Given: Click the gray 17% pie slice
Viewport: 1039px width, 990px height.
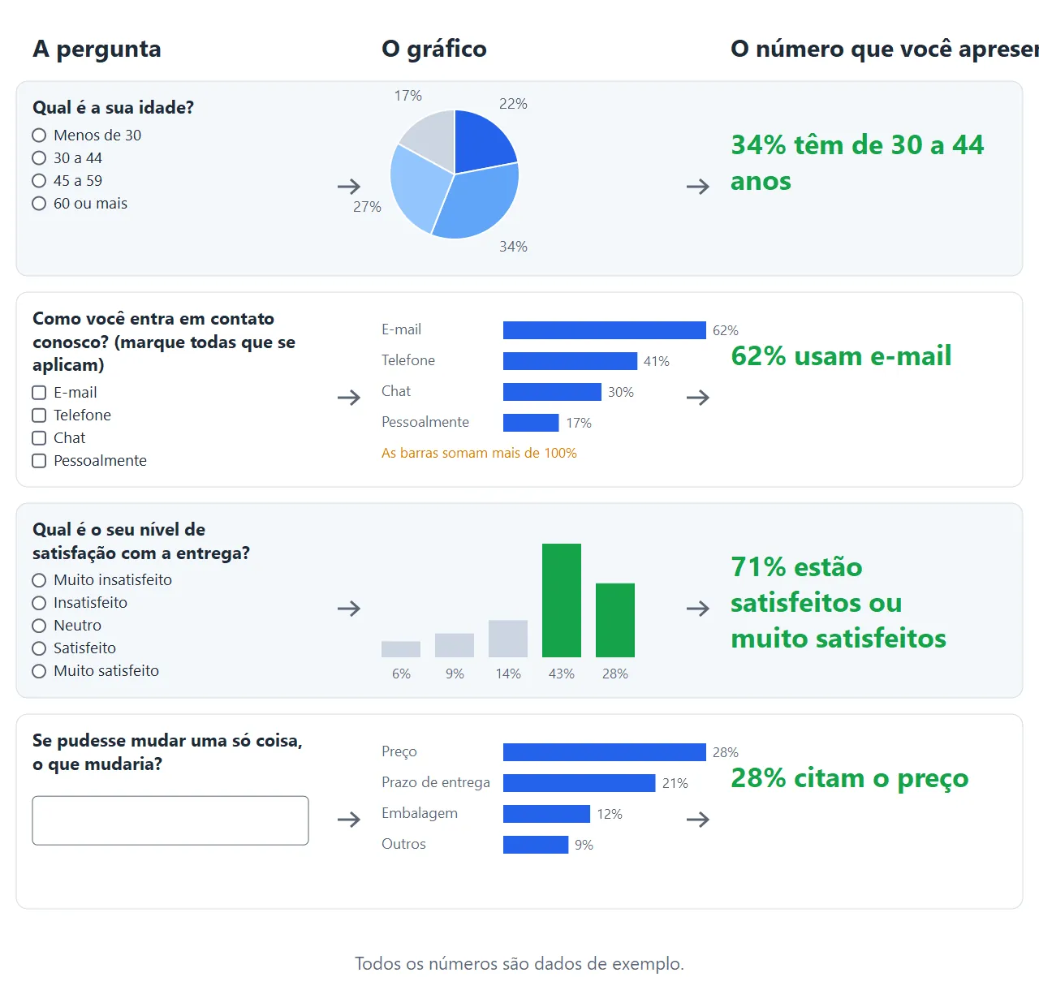Looking at the screenshot, I should (433, 140).
